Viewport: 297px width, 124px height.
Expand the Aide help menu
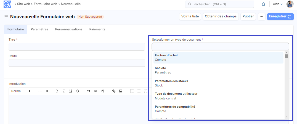tap(277, 4)
